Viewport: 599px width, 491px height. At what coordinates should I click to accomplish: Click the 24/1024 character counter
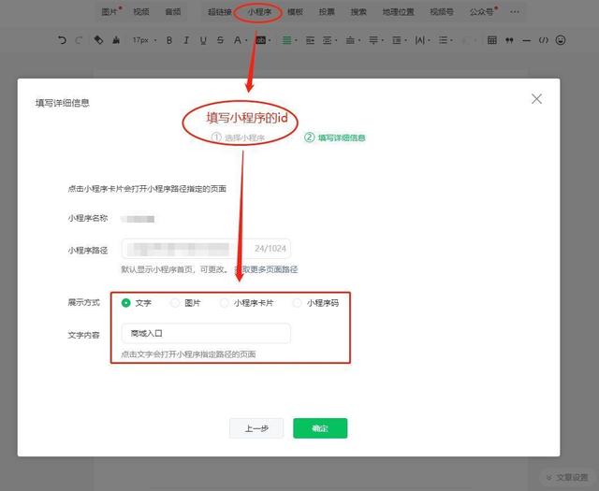tap(270, 249)
